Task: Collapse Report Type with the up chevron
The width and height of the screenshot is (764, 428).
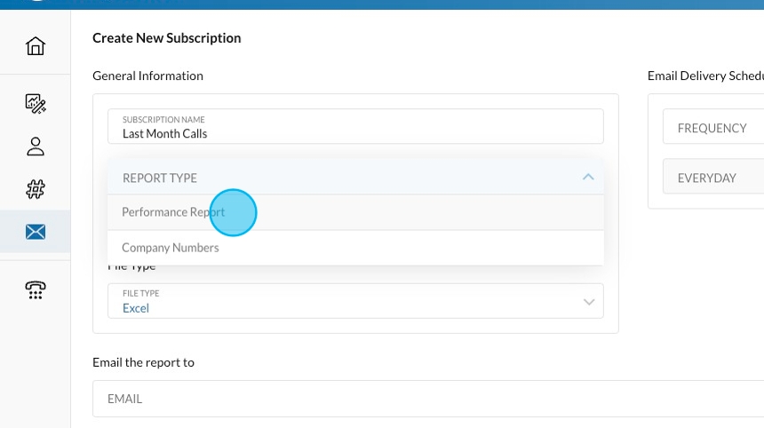Action: [x=587, y=178]
